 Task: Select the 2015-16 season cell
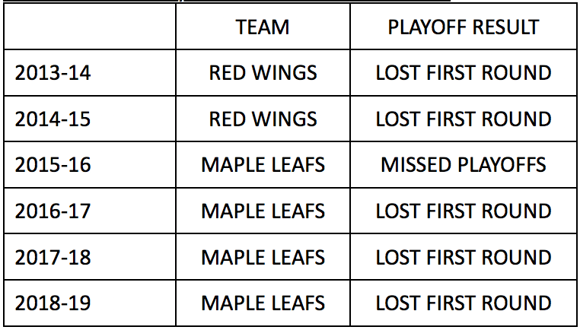pyautogui.click(x=53, y=165)
